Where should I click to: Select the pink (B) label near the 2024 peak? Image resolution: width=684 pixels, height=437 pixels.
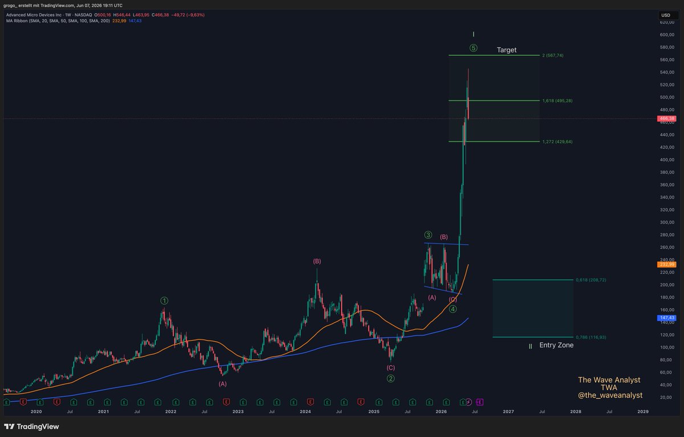[x=317, y=261]
